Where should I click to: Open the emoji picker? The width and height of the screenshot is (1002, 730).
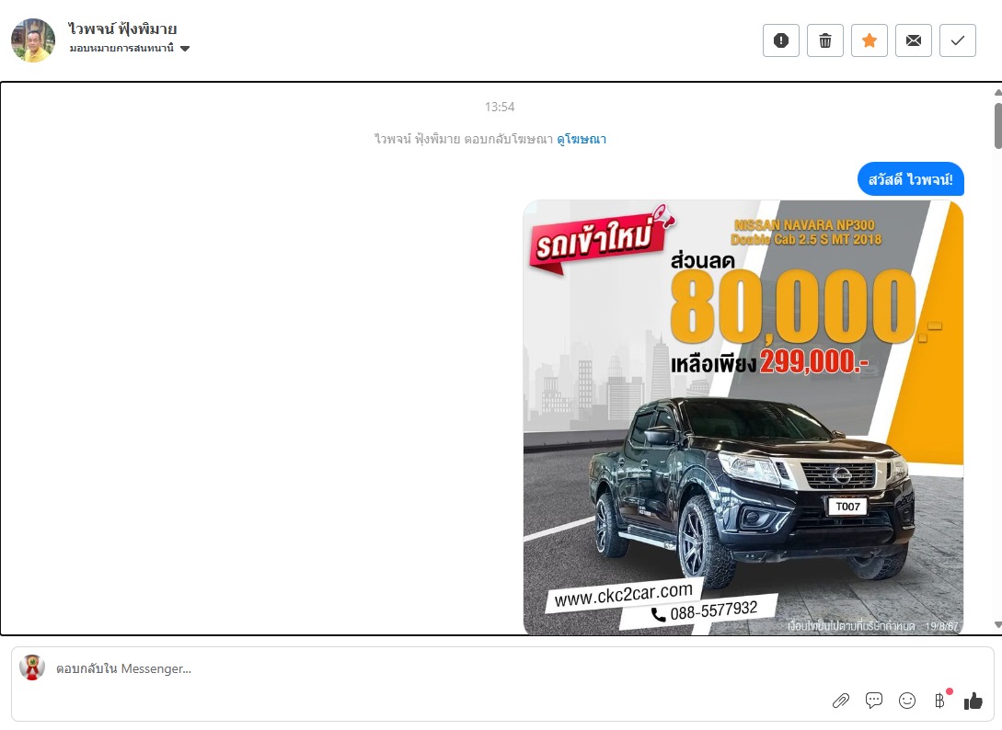pyautogui.click(x=907, y=701)
